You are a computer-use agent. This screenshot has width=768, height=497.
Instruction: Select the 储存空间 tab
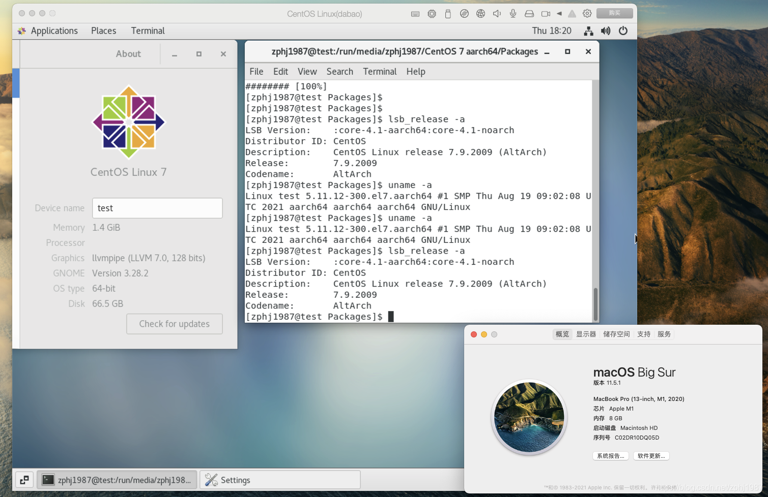click(616, 334)
